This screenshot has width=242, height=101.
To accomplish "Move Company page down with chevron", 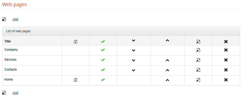I will click(x=133, y=50).
